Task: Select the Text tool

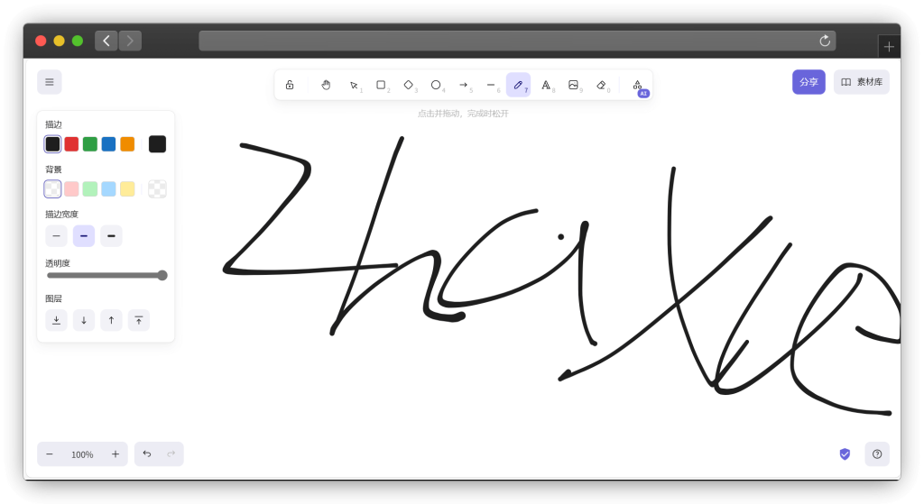Action: click(x=546, y=85)
